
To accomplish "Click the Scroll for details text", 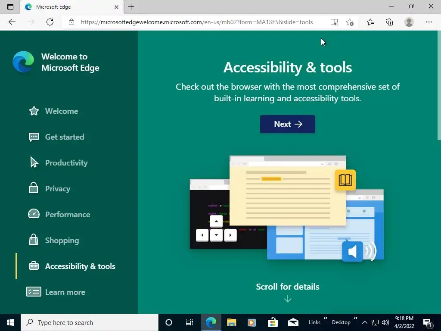I will (287, 287).
